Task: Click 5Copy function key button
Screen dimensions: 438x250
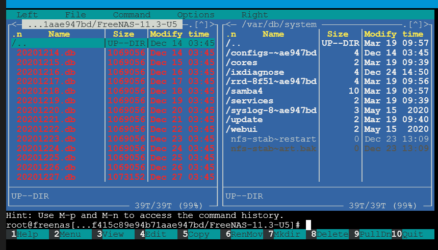Action: click(199, 234)
